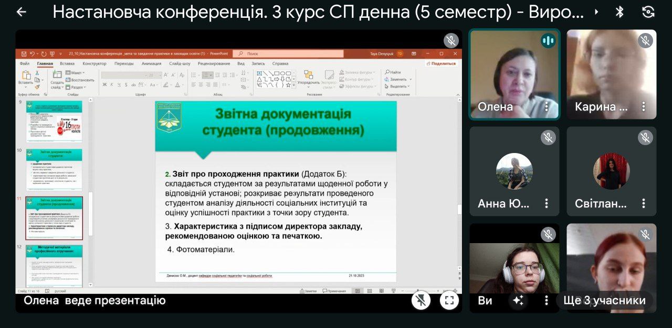Switch audio output via Bluetooth icon
Image resolution: width=672 pixels, height=328 pixels.
[x=619, y=12]
